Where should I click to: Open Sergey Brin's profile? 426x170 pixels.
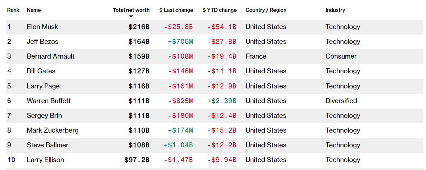[44, 116]
